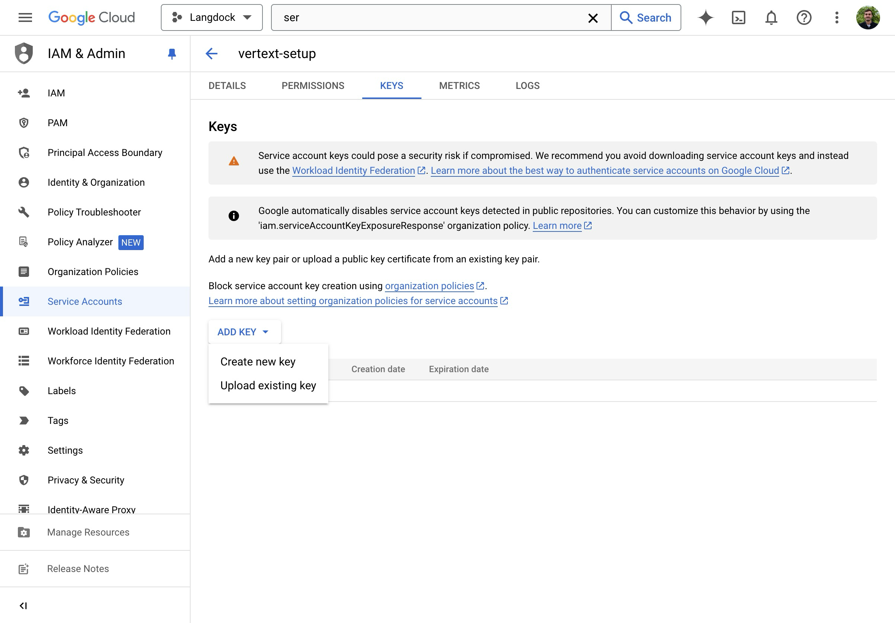Click the Identity & Organization person icon
This screenshot has width=895, height=623.
[24, 182]
